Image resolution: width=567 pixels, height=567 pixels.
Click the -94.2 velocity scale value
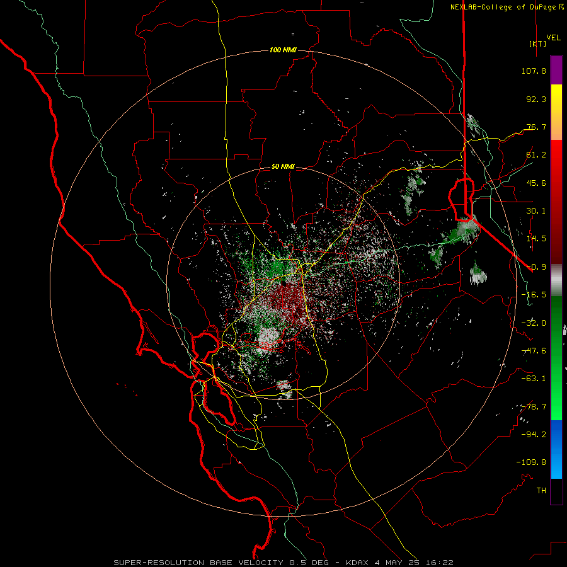click(x=534, y=435)
